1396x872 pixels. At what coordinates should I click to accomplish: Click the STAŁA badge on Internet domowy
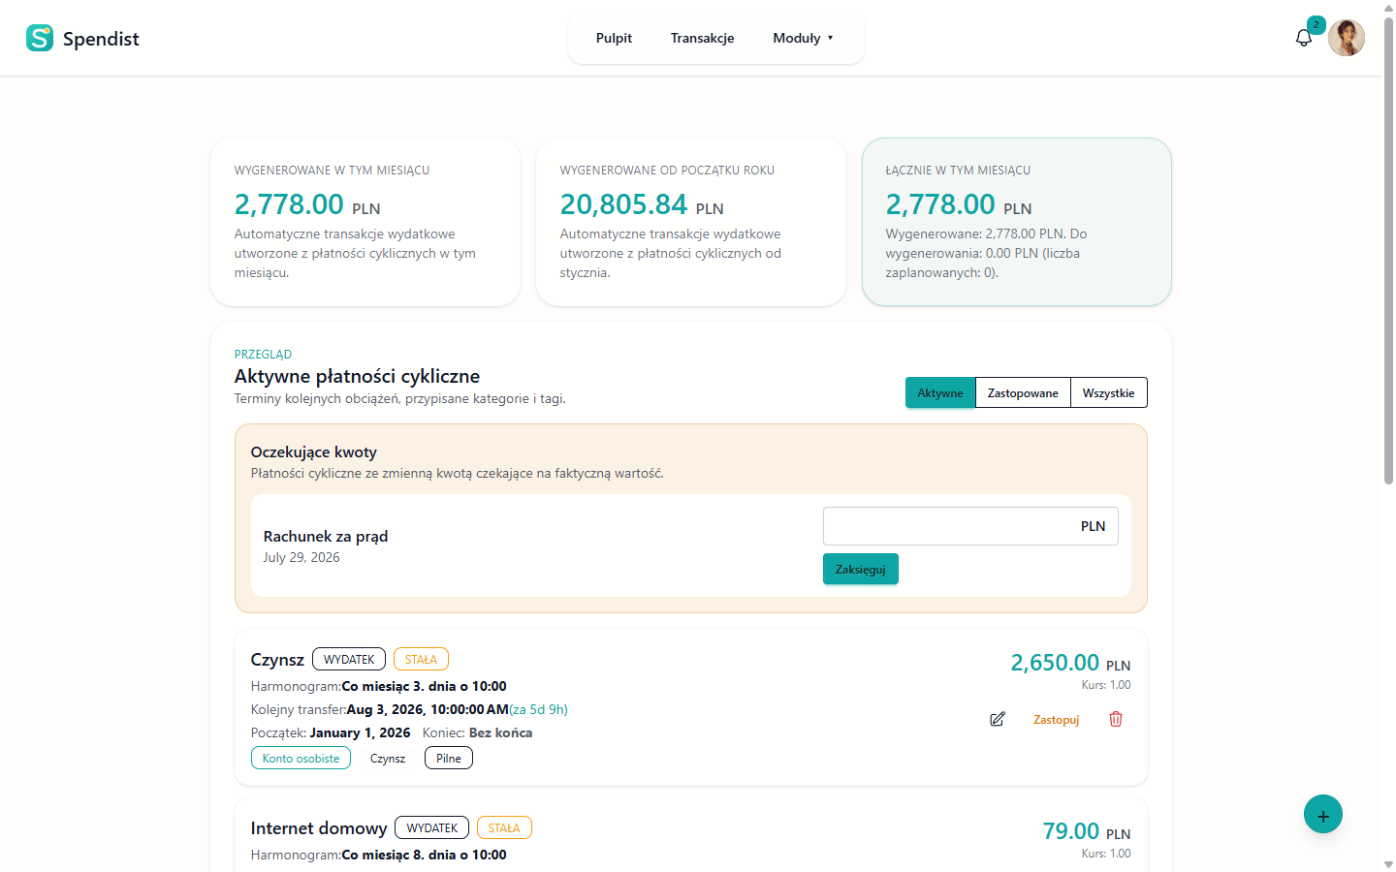[x=504, y=827]
